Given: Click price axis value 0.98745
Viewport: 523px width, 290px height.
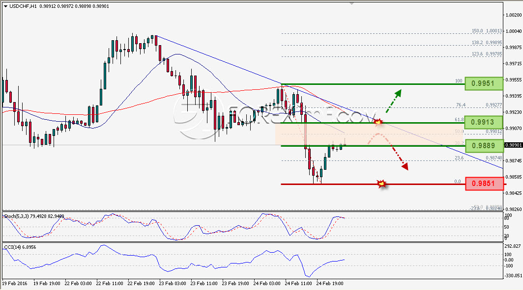Looking at the screenshot, I should 513,160.
